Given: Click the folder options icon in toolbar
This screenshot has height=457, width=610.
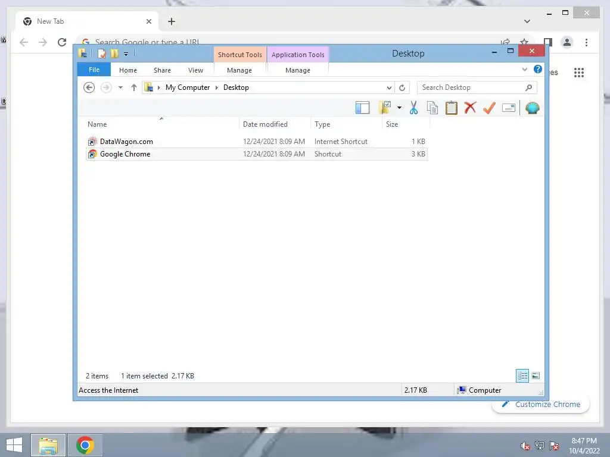Looking at the screenshot, I should click(x=385, y=108).
